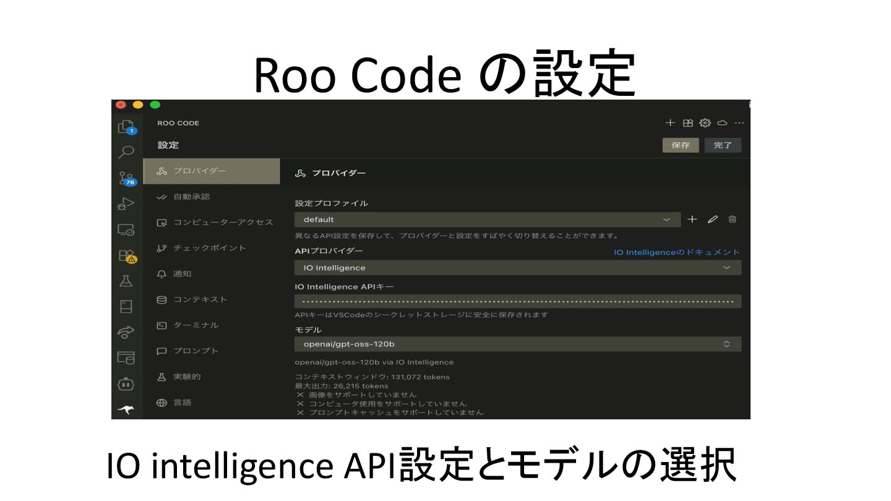Open the marketplace blocks icon in Roo header
This screenshot has height=501, width=891.
click(x=687, y=123)
